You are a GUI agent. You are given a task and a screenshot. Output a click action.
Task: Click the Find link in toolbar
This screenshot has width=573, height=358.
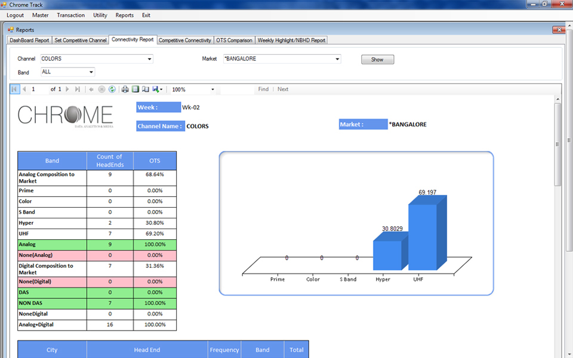coord(263,89)
